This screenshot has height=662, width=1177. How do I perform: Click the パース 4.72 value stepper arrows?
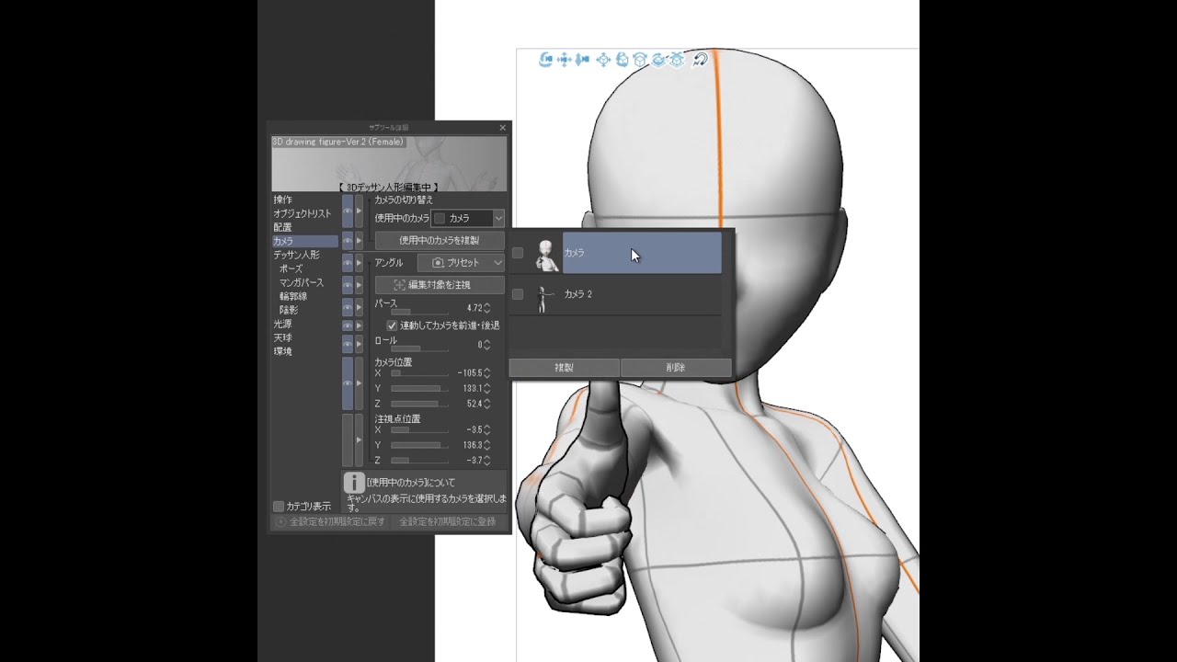(x=487, y=308)
